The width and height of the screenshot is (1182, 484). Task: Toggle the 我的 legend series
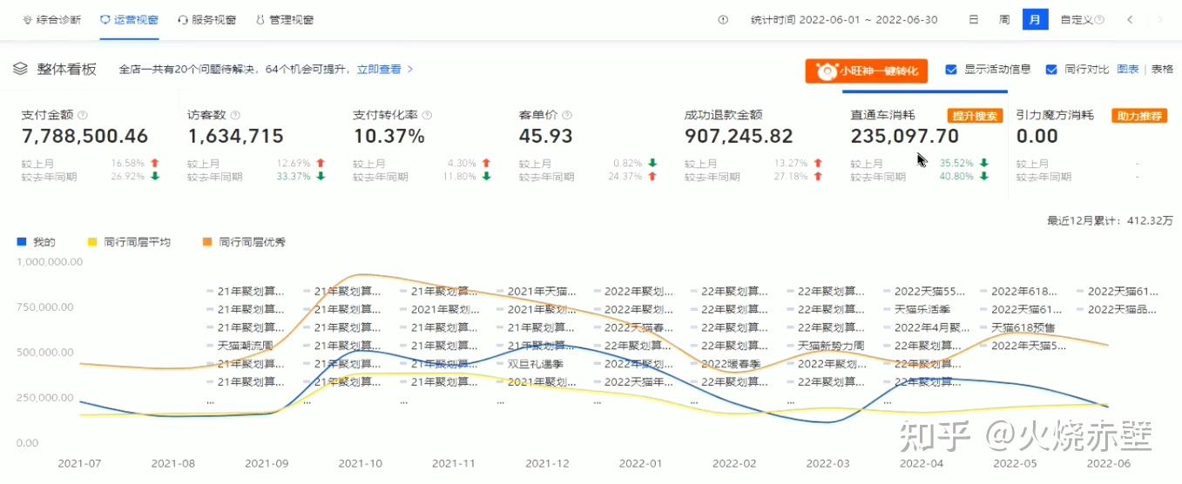pyautogui.click(x=37, y=242)
